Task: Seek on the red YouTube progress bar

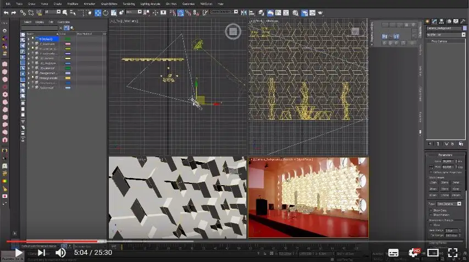Action: [x=52, y=241]
